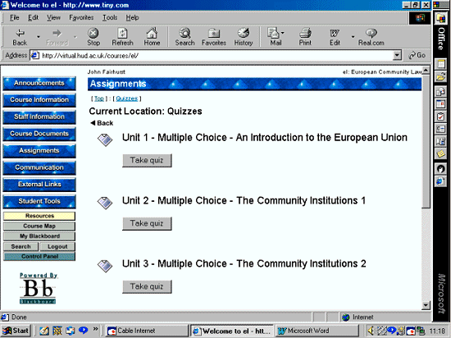Click the page Back link with arrow
The width and height of the screenshot is (451, 338).
pos(102,123)
